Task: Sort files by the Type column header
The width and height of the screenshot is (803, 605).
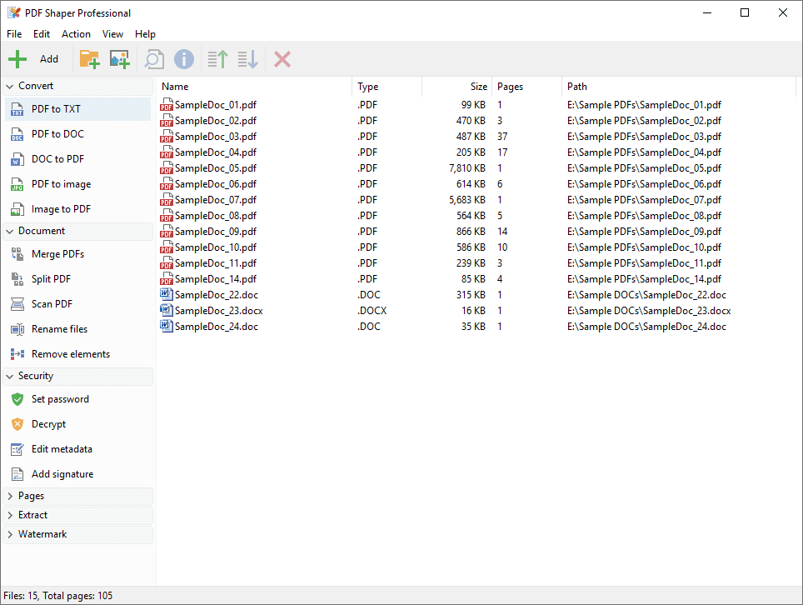Action: pos(387,87)
